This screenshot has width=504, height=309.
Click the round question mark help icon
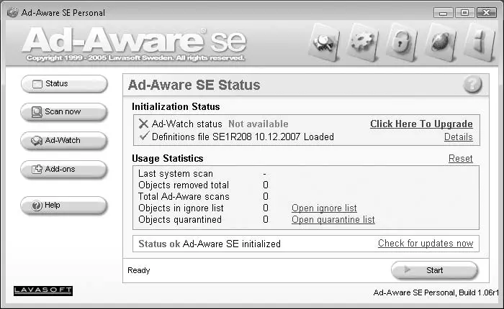click(472, 85)
